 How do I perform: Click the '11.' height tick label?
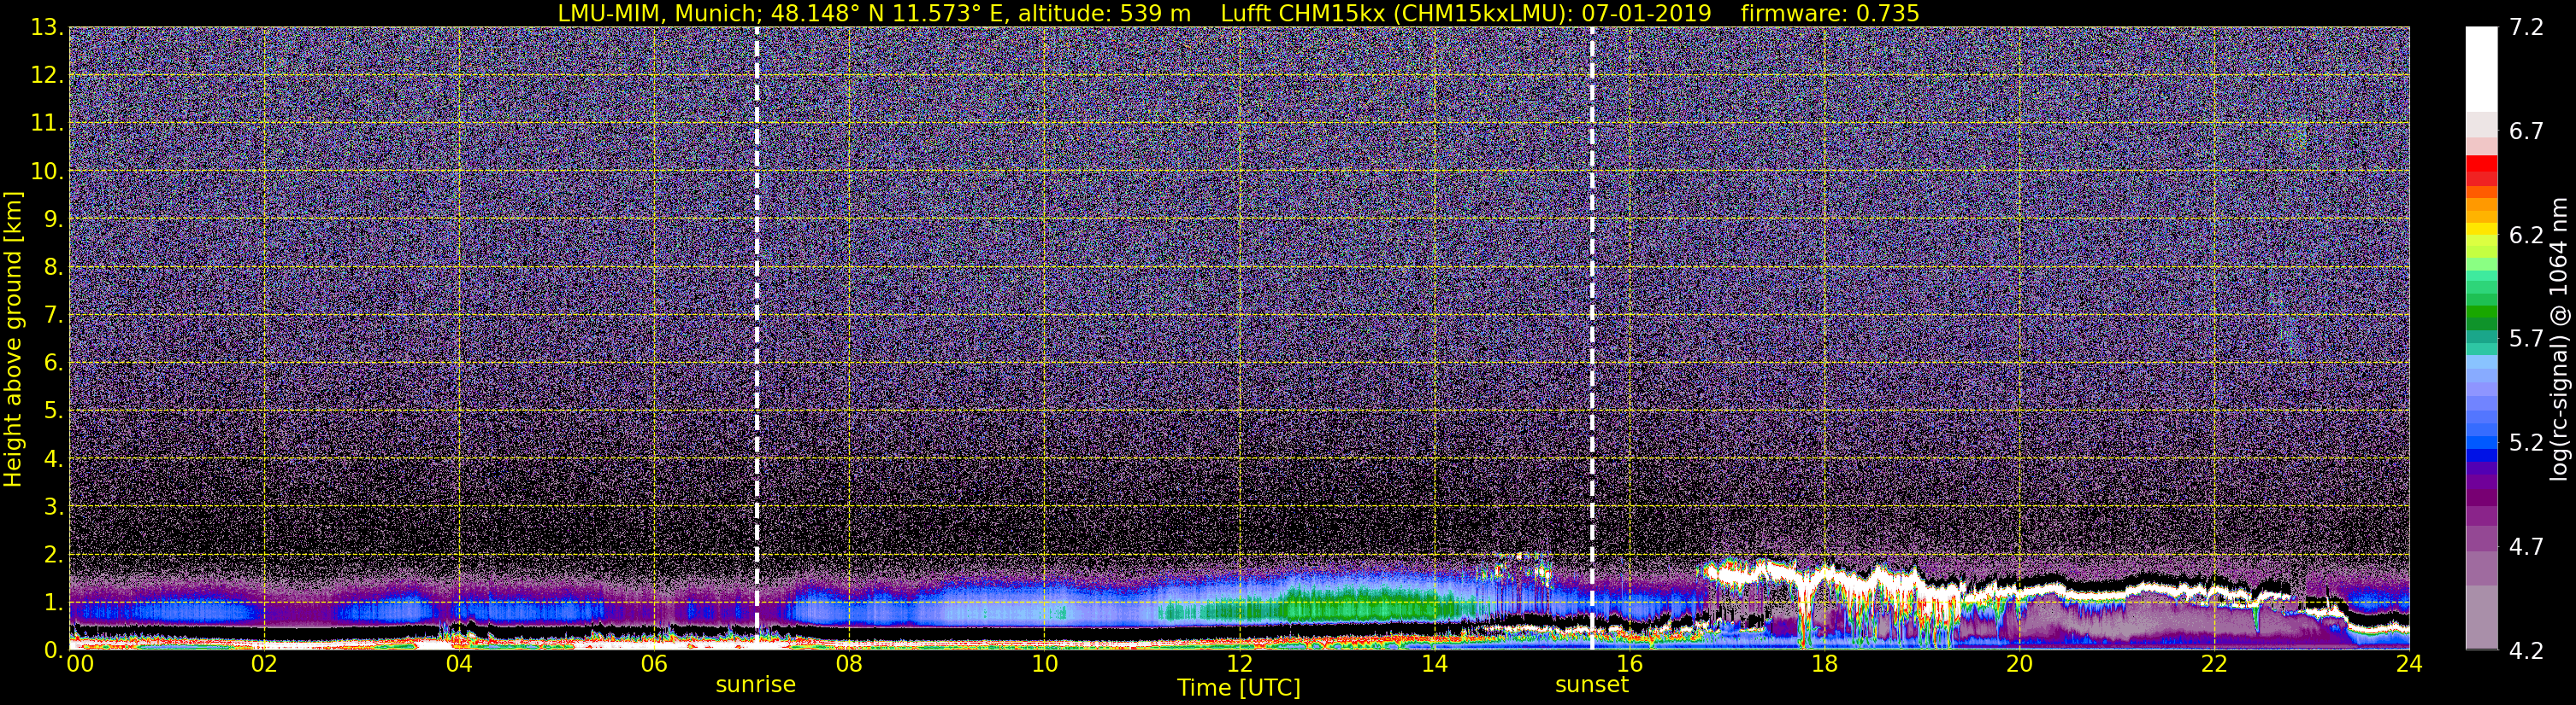click(47, 124)
